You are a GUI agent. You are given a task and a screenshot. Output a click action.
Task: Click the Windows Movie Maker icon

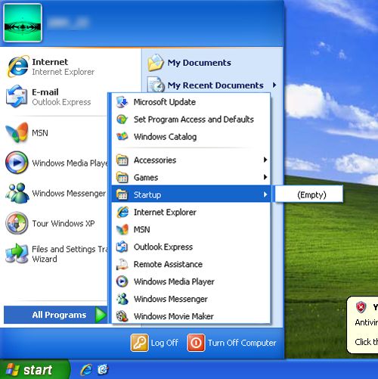pyautogui.click(x=122, y=316)
